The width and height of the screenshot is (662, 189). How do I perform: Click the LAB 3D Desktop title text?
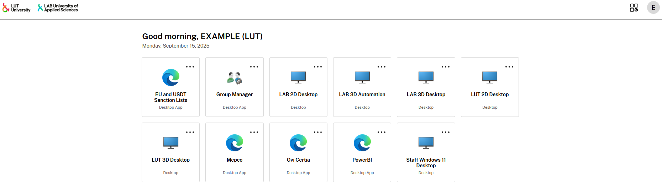426,94
